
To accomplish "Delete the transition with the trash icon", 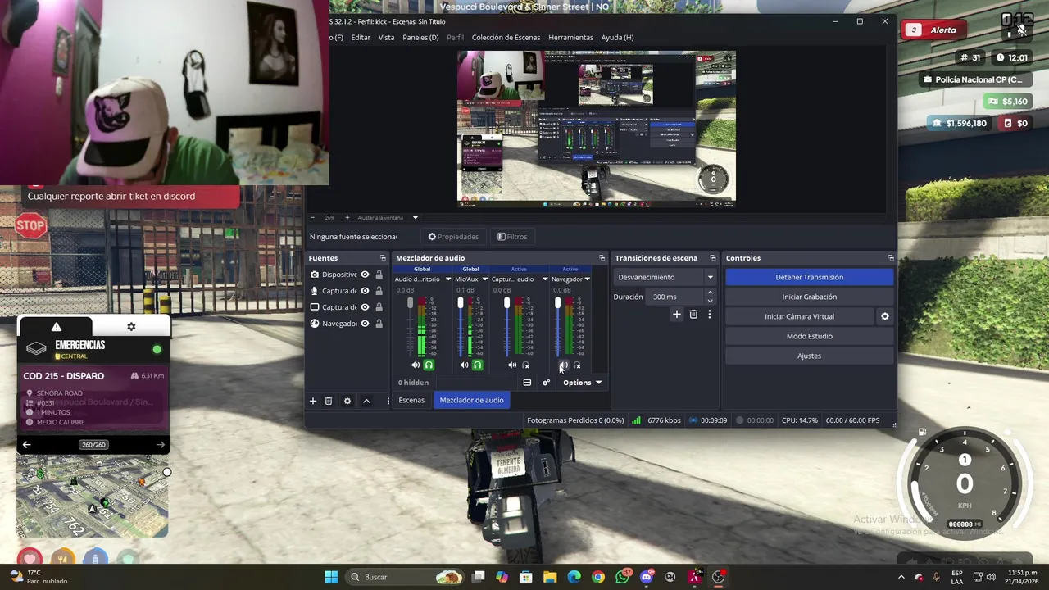I will click(693, 314).
